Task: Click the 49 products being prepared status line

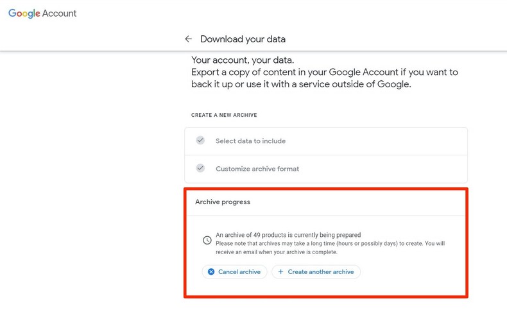Action: [x=288, y=235]
